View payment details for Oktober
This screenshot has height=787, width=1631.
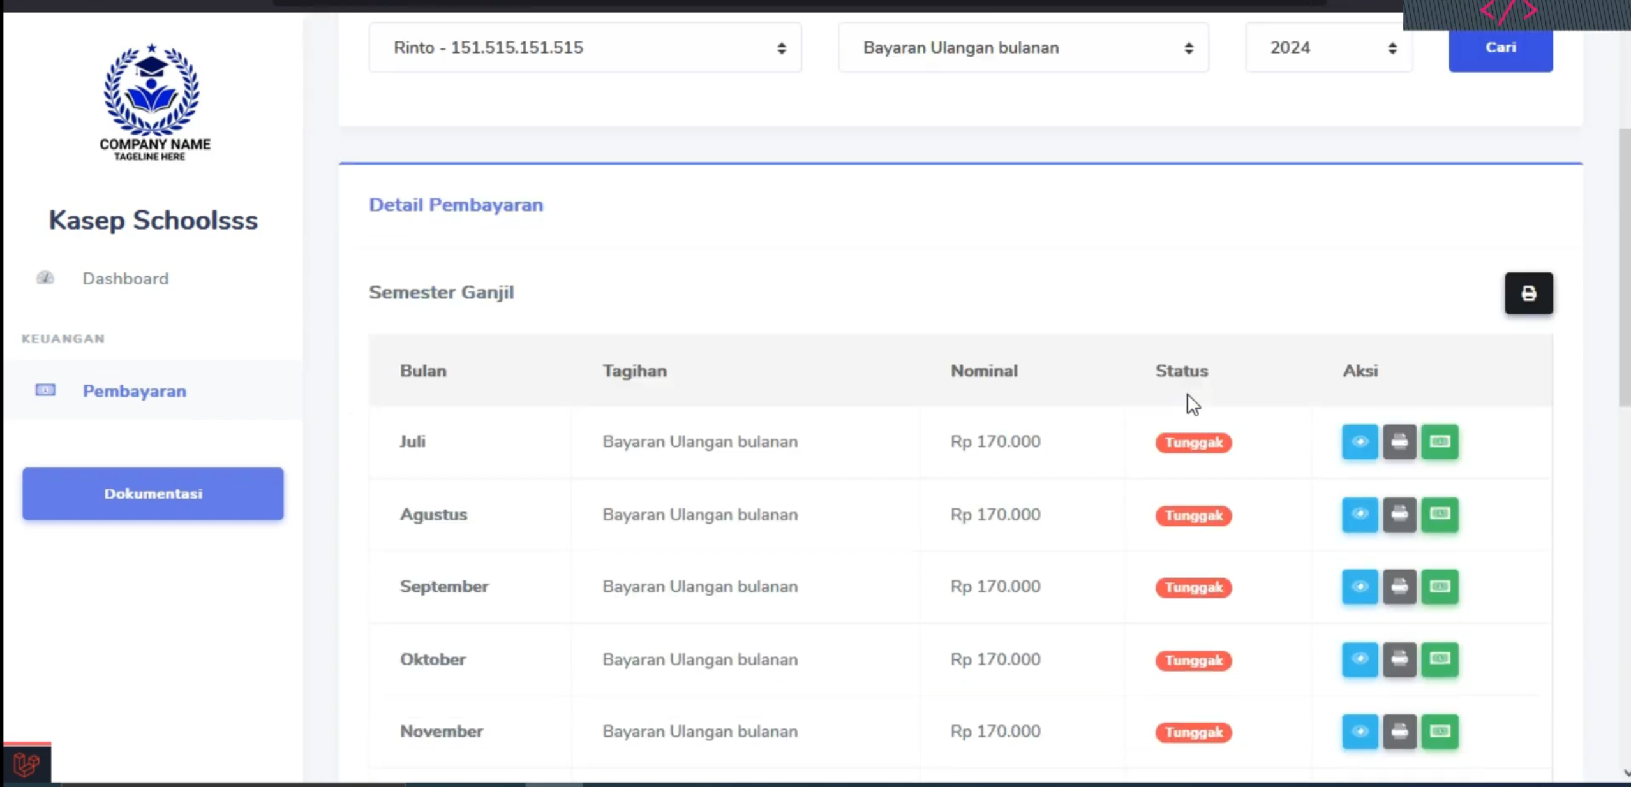pos(1360,659)
